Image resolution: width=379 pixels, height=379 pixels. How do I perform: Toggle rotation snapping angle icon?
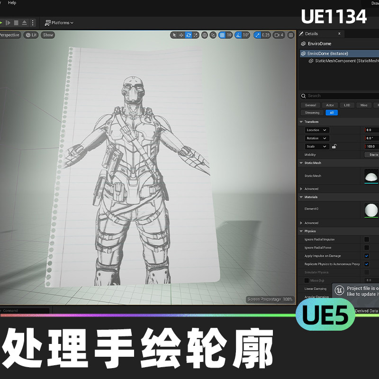tap(238, 35)
